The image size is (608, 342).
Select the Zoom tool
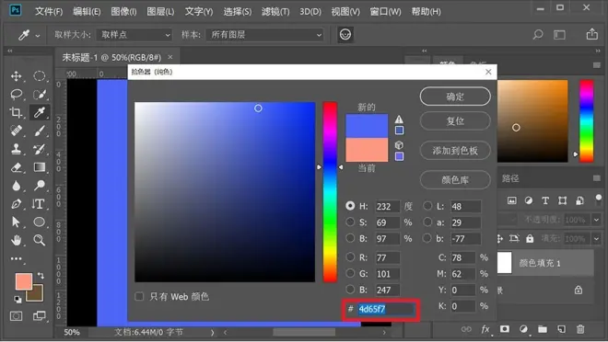click(x=40, y=240)
